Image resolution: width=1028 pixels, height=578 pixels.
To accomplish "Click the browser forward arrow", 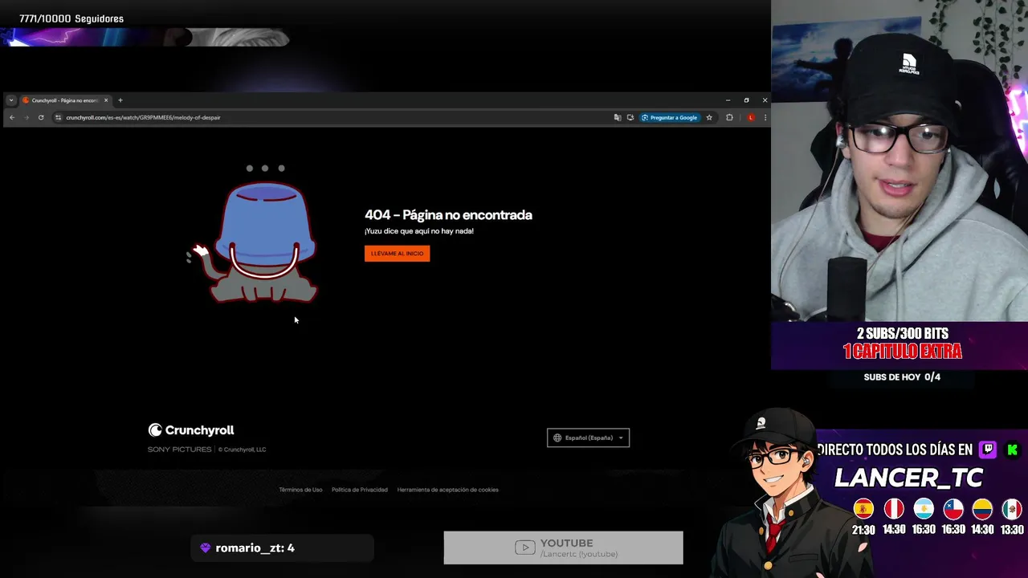I will tap(27, 117).
